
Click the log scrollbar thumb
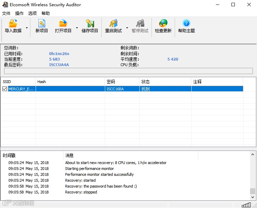[253, 191]
